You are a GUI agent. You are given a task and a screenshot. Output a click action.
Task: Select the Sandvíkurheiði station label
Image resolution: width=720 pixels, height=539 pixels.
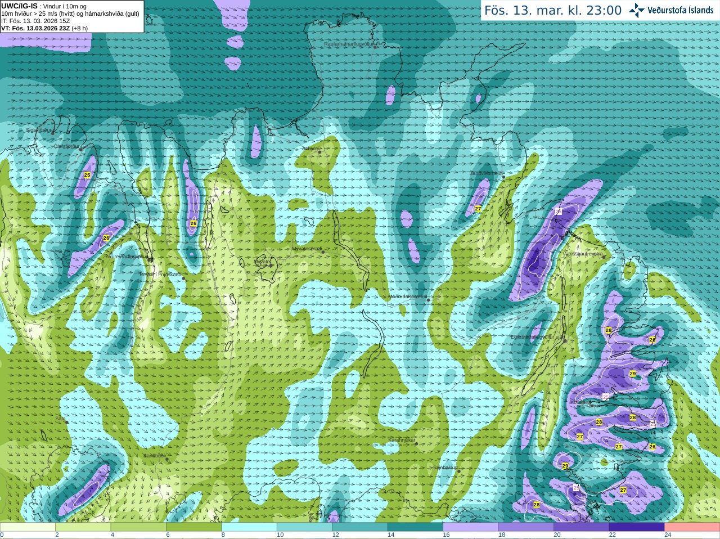coord(486,173)
